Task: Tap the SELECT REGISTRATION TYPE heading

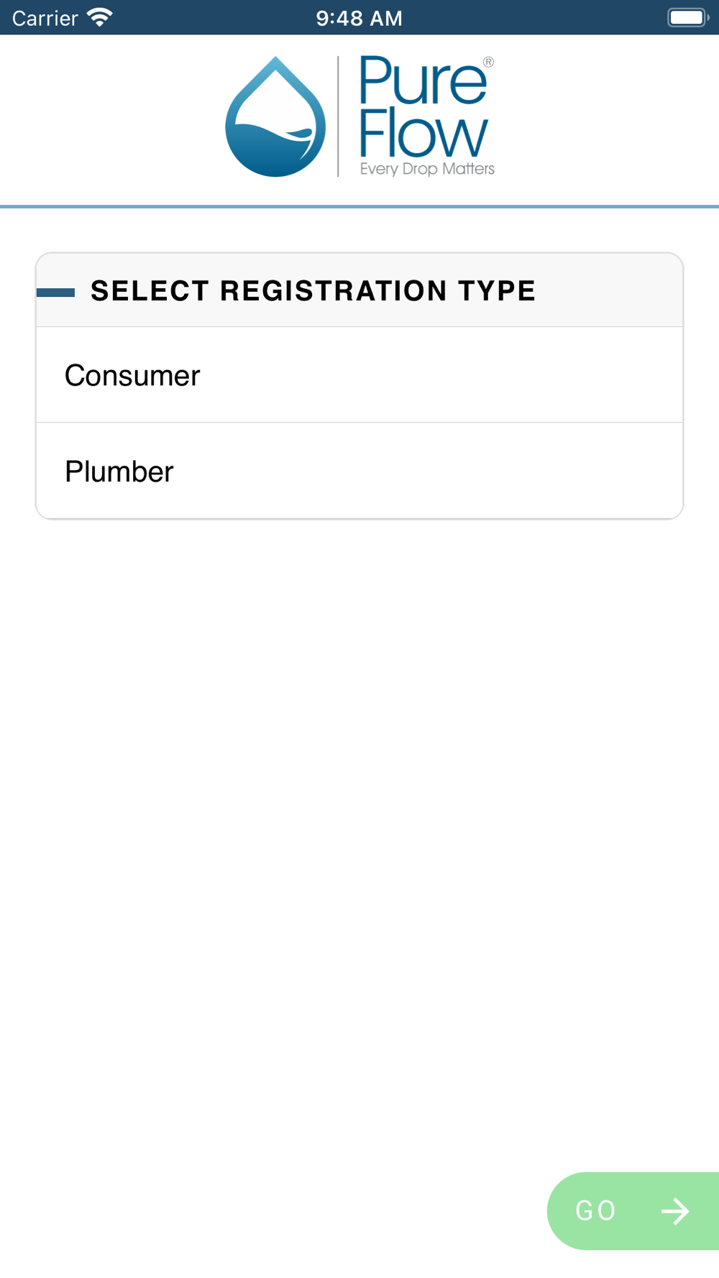Action: [x=313, y=291]
